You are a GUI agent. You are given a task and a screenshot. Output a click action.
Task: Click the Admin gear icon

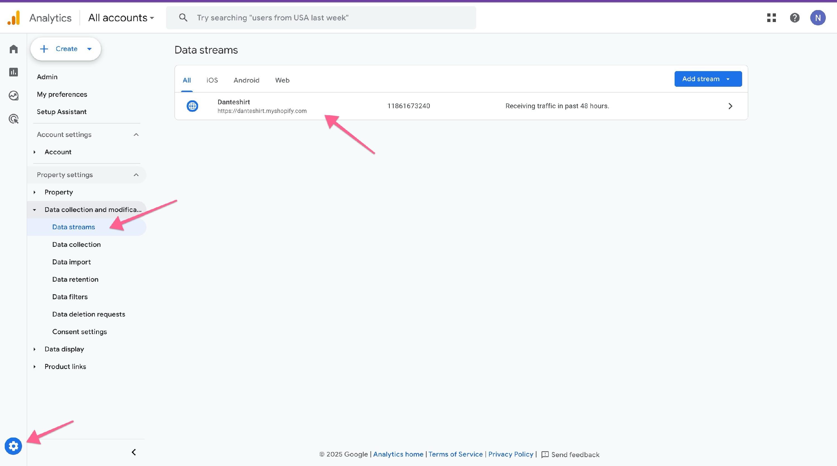tap(13, 446)
